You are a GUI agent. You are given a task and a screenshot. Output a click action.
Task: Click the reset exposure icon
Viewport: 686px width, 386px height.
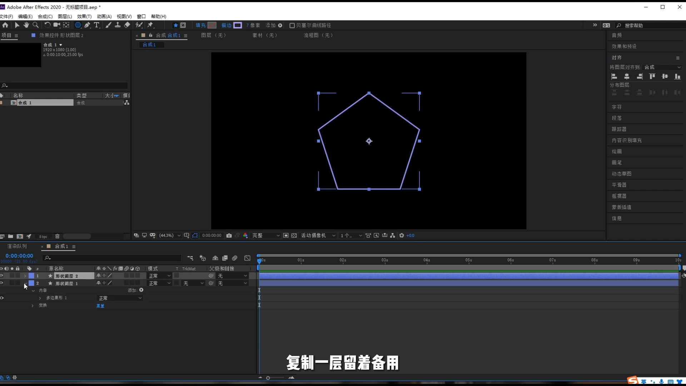point(402,236)
